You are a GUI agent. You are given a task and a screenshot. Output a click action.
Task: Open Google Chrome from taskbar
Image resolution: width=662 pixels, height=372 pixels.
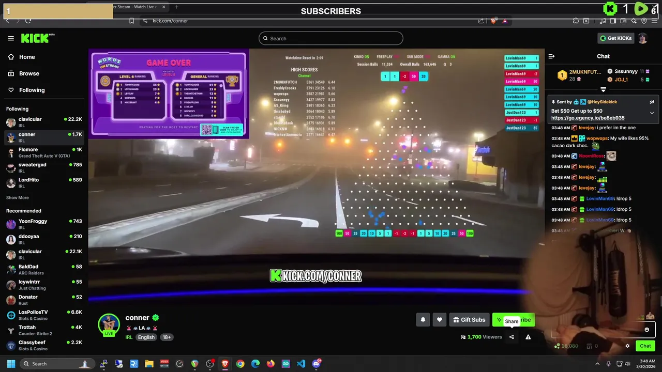coord(240,364)
